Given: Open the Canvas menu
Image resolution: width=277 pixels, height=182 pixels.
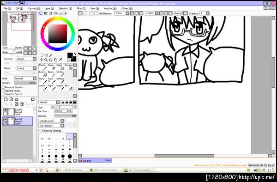Looking at the screenshot, I should pyautogui.click(x=34, y=8).
